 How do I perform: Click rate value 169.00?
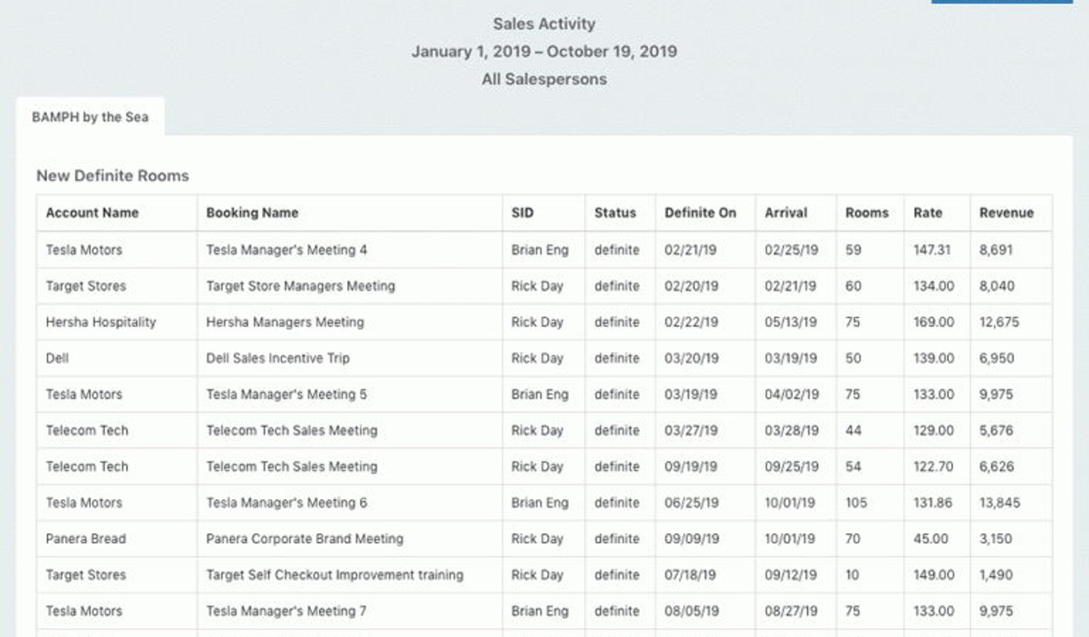coord(934,322)
